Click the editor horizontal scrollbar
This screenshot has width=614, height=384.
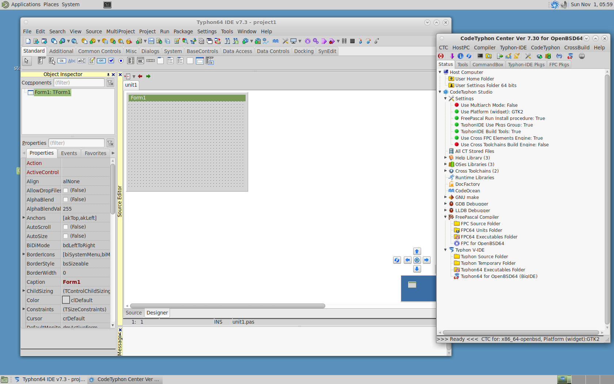[x=227, y=306]
